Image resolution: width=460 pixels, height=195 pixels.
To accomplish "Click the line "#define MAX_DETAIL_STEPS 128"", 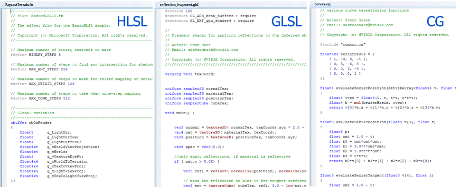I will tap(43, 84).
